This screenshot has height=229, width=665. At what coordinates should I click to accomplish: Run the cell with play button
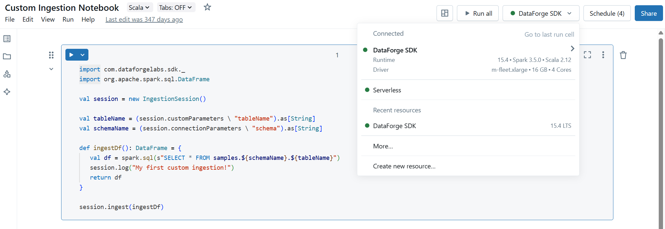[71, 55]
